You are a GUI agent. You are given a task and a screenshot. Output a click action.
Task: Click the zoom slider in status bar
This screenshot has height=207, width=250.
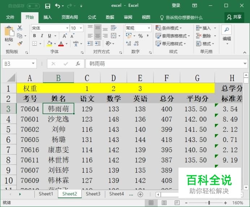coord(209,203)
